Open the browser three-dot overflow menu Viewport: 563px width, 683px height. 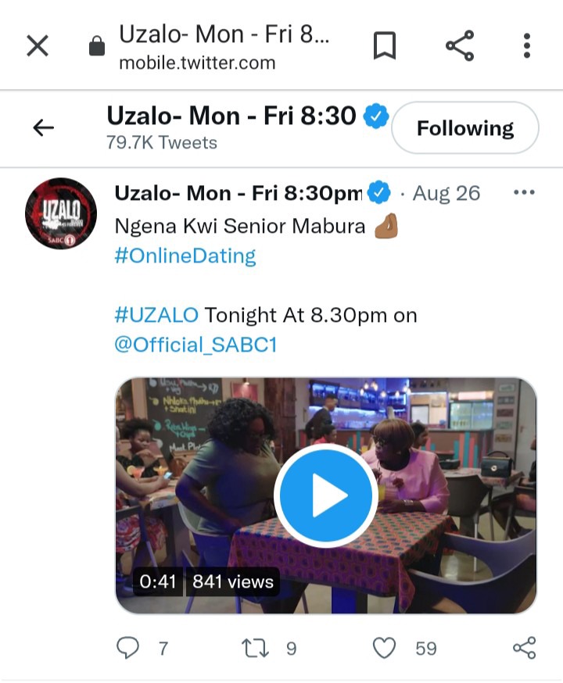click(x=527, y=45)
